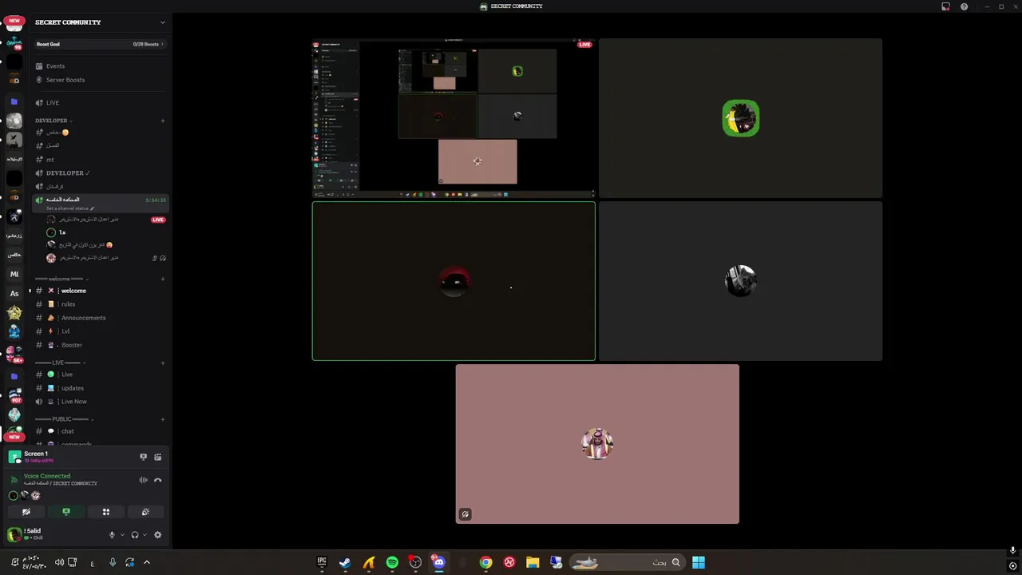Image resolution: width=1022 pixels, height=575 pixels.
Task: Open the Announcements channel
Action: point(100,318)
